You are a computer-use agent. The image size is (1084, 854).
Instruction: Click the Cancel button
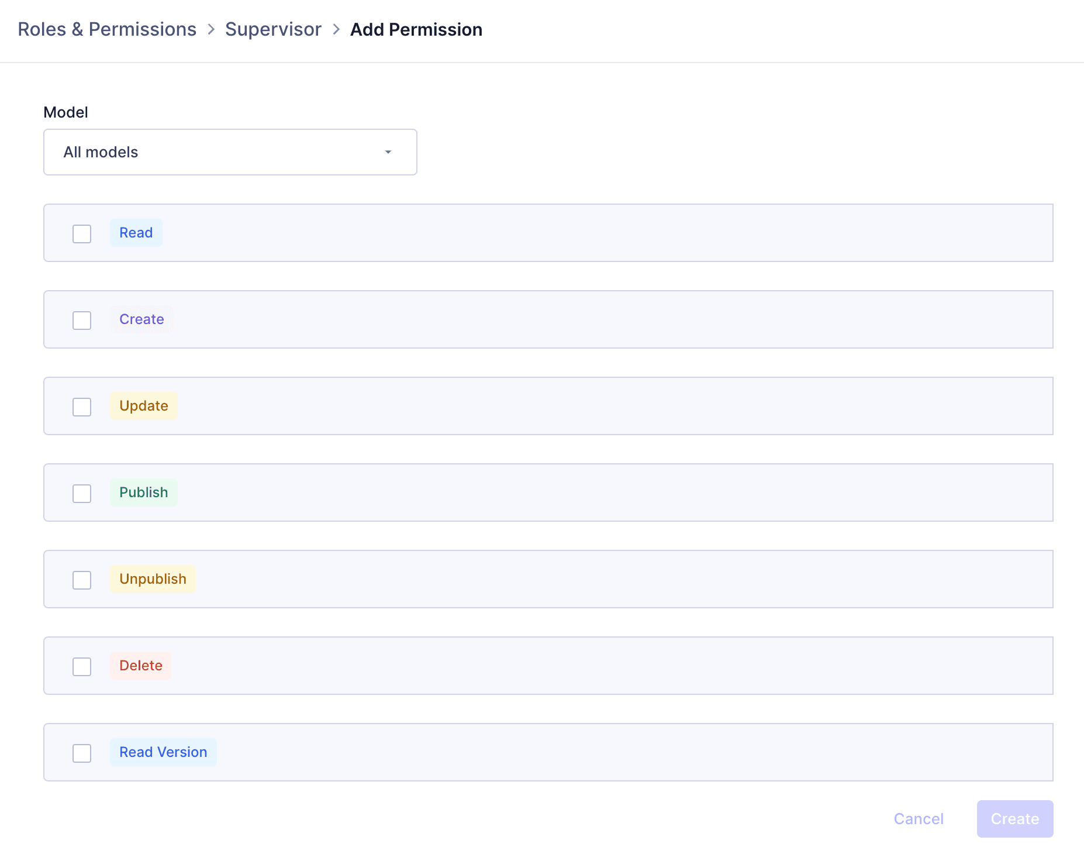click(x=919, y=819)
